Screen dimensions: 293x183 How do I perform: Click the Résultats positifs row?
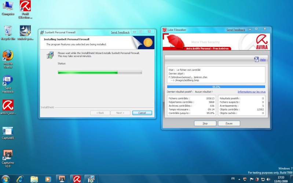click(x=242, y=99)
